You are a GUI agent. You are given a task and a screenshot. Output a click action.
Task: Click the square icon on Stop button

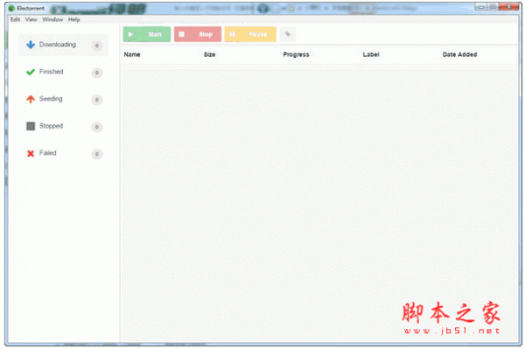181,34
